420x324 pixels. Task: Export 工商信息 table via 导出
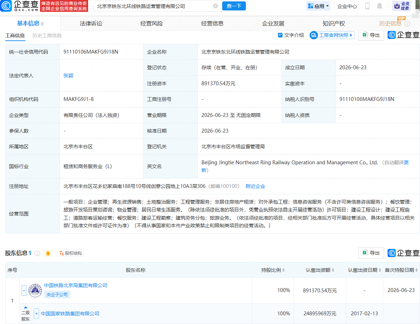tap(371, 35)
